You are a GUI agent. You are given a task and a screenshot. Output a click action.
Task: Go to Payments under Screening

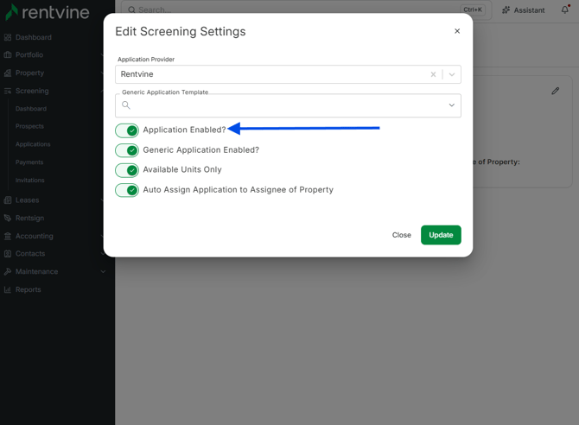coord(29,162)
